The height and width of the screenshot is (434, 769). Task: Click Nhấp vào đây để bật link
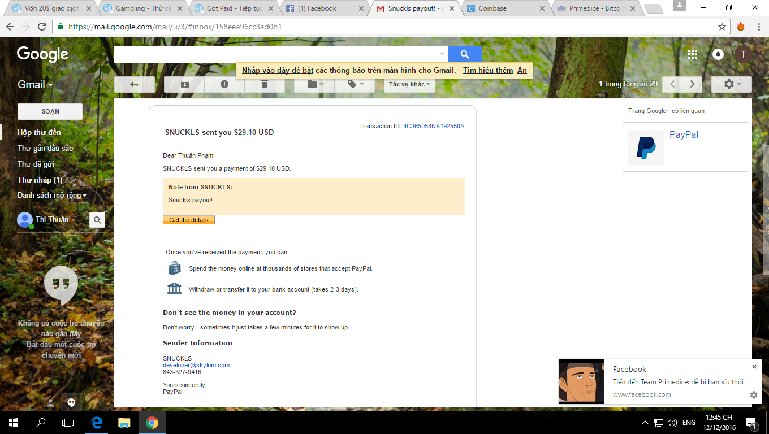pos(278,71)
